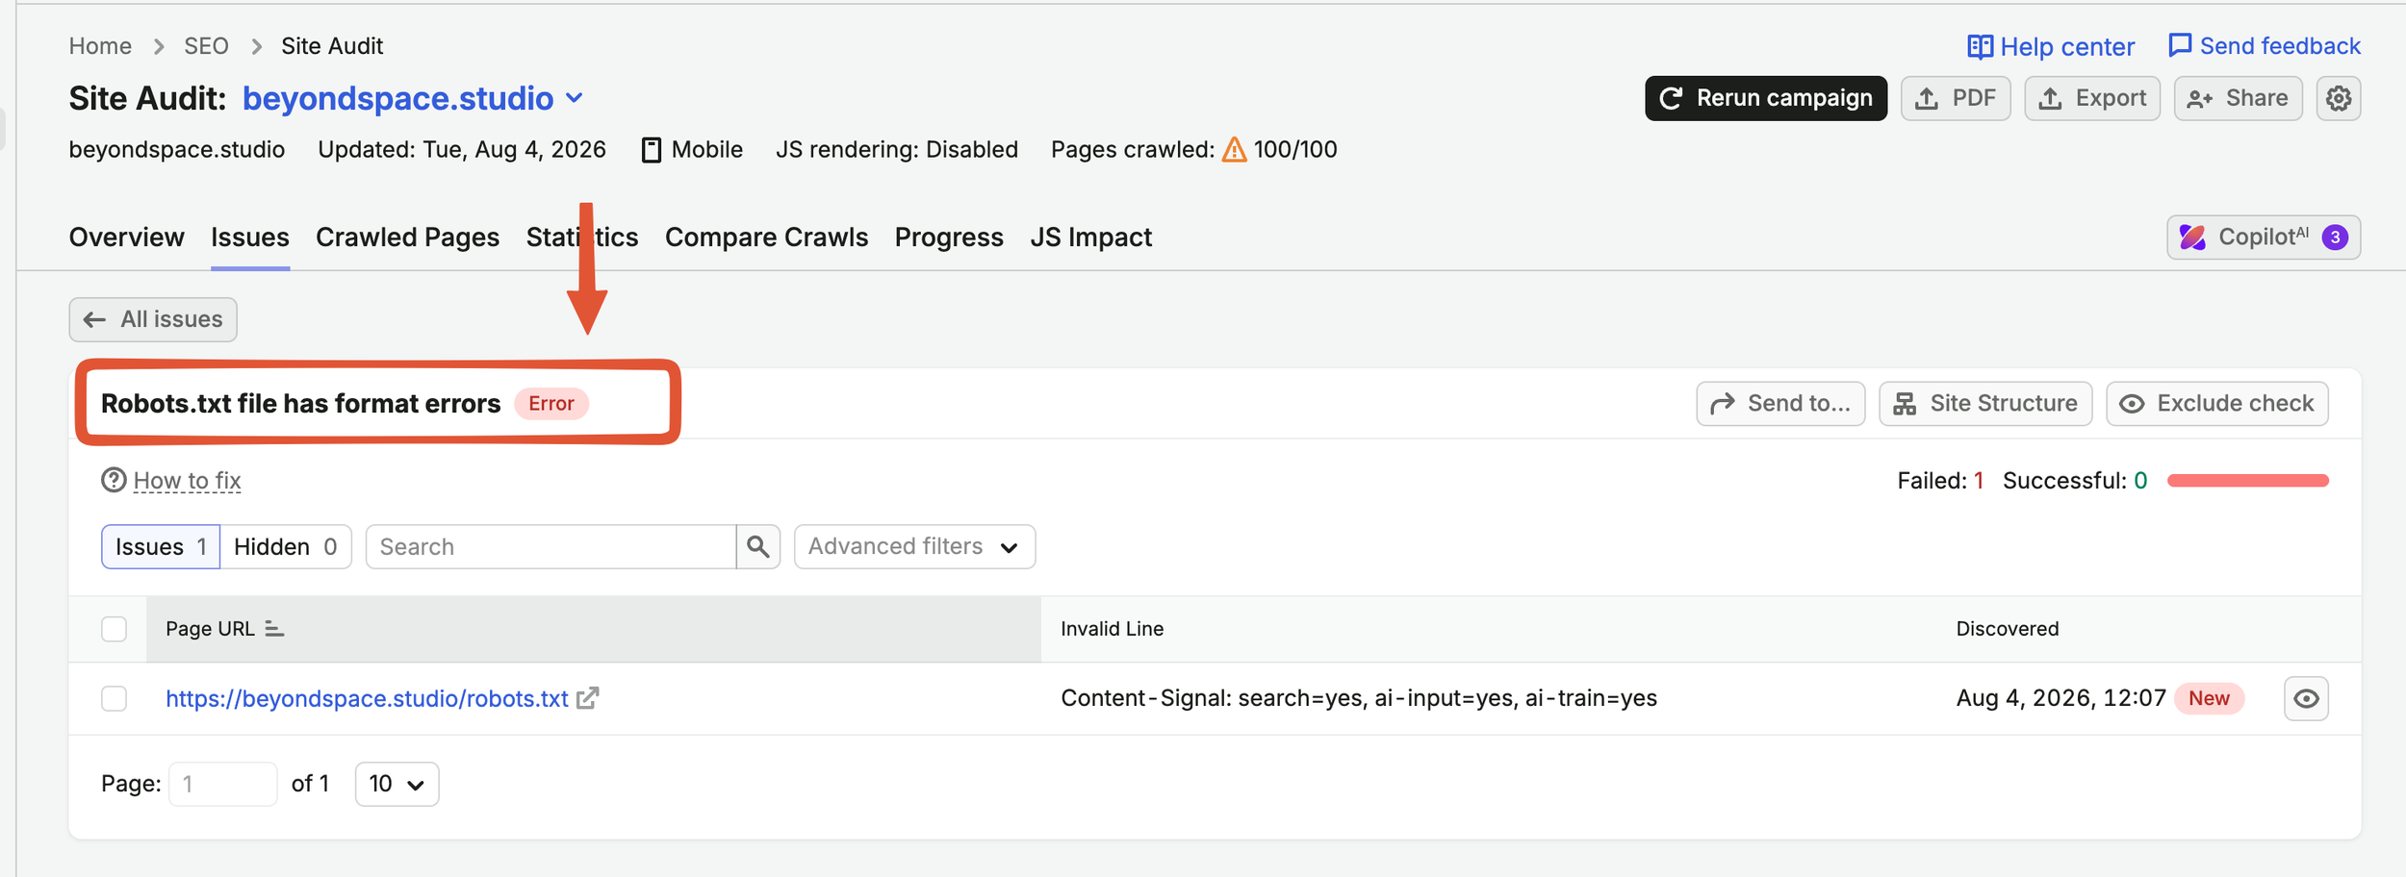Click the Aug 4, 2026, 12:07 timestamp

tap(2060, 698)
